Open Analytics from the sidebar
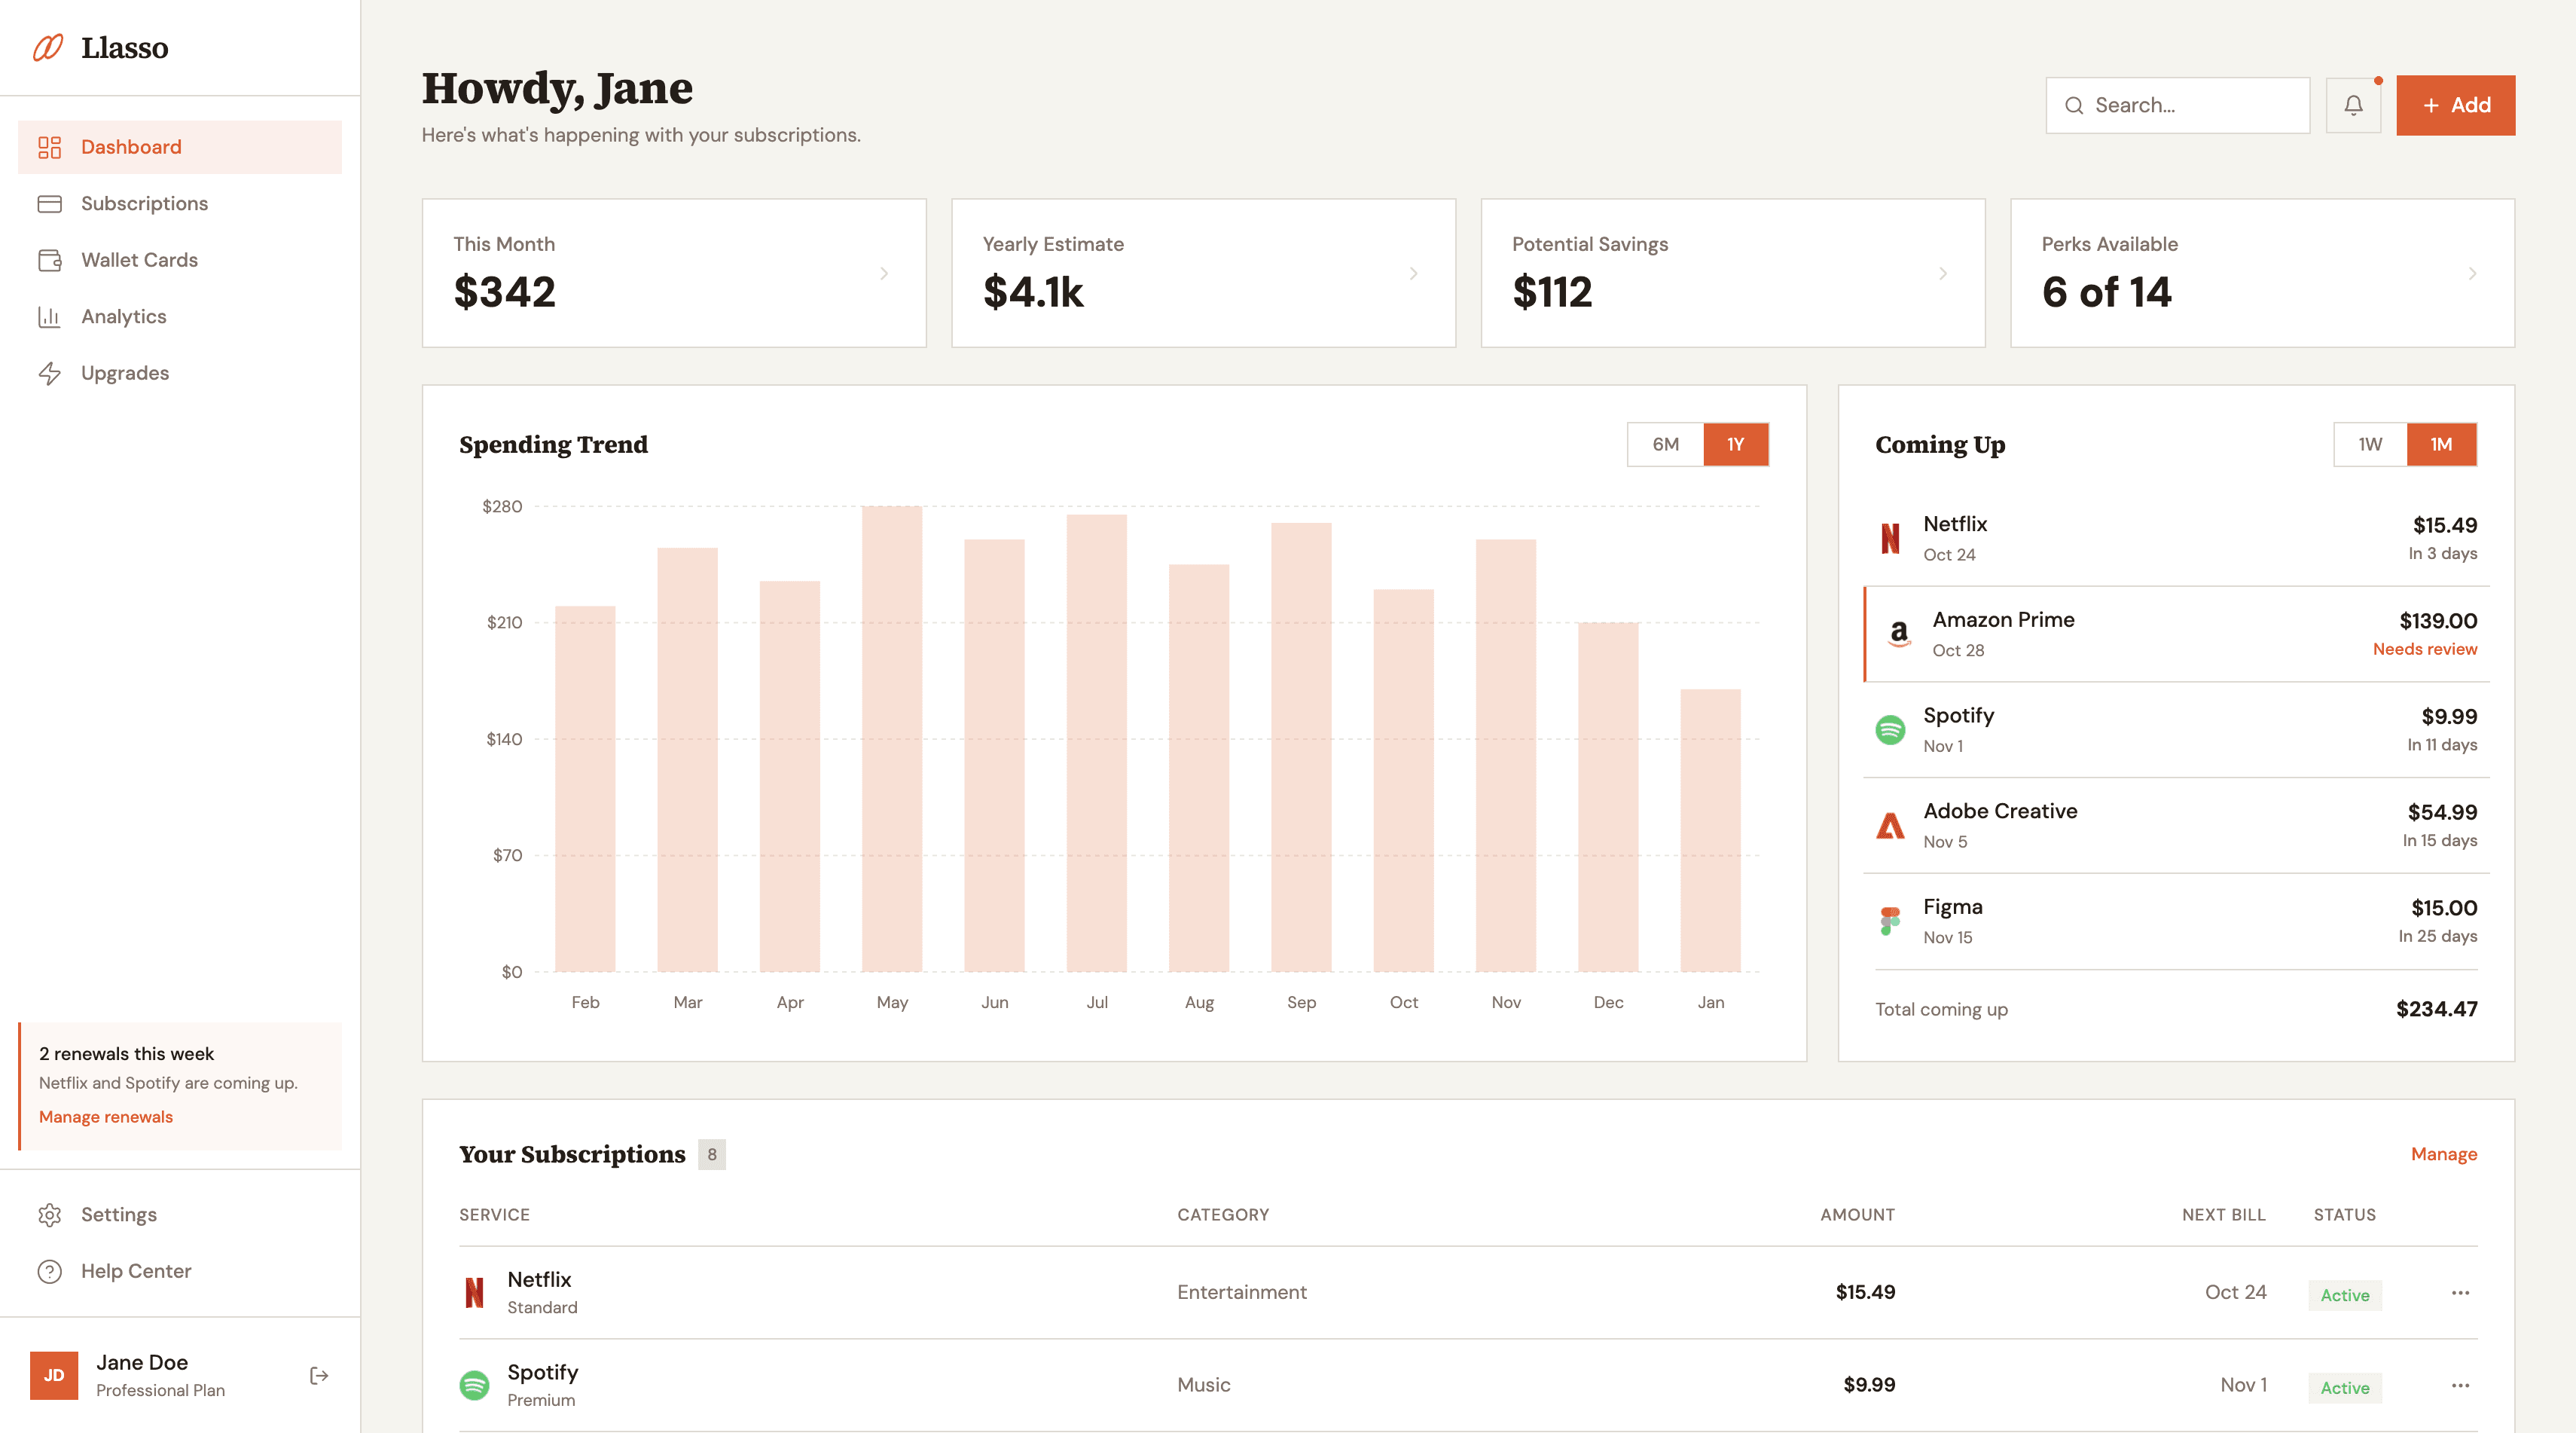The width and height of the screenshot is (2576, 1433). pyautogui.click(x=123, y=316)
